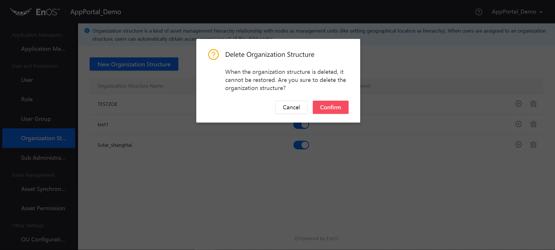Expand the AppPortal_Demo account dropdown
Image resolution: width=555 pixels, height=250 pixels.
point(517,12)
